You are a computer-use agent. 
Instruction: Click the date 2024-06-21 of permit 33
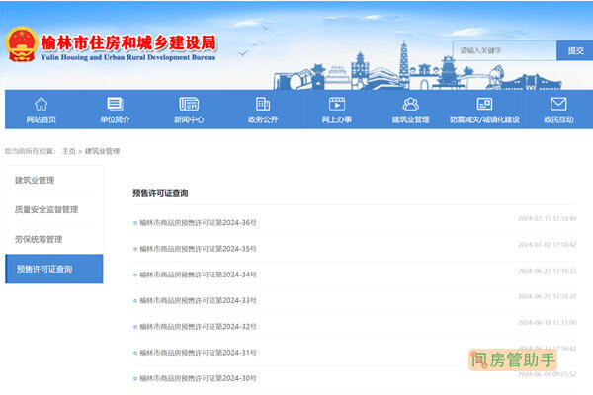(547, 296)
